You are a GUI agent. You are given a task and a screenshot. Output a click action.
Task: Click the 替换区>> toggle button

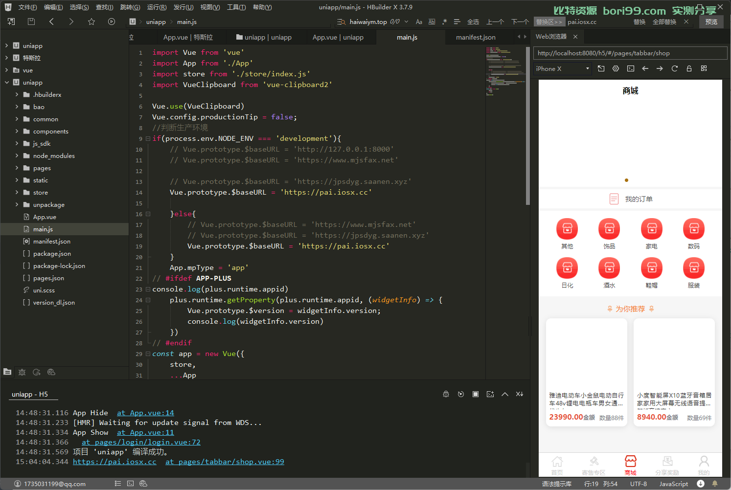click(549, 22)
